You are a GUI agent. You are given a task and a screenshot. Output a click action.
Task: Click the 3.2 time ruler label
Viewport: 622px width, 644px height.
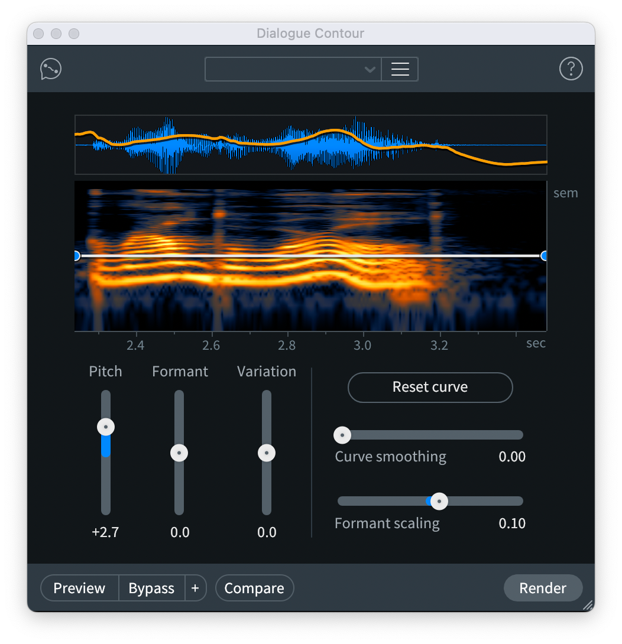click(439, 346)
